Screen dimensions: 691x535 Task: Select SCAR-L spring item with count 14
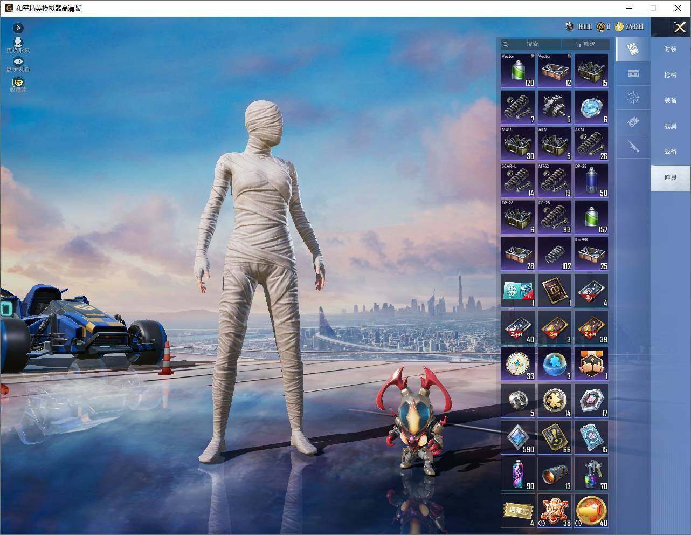coord(518,180)
